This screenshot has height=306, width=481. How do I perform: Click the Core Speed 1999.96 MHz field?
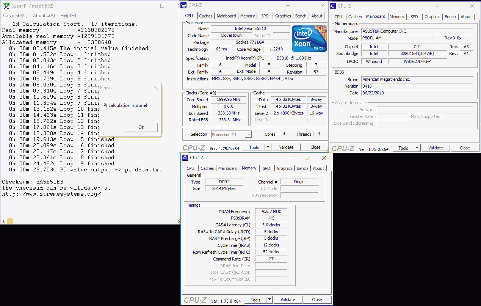[229, 100]
